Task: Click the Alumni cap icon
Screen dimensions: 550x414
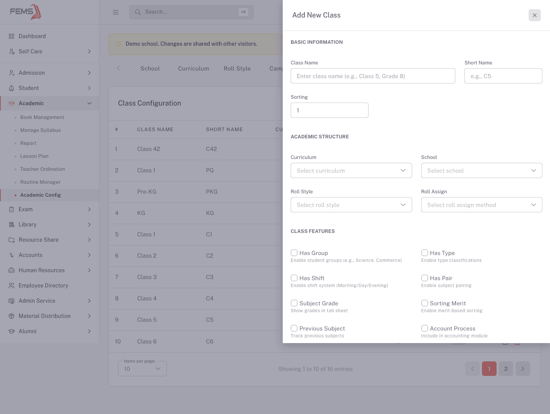Action: 11,331
